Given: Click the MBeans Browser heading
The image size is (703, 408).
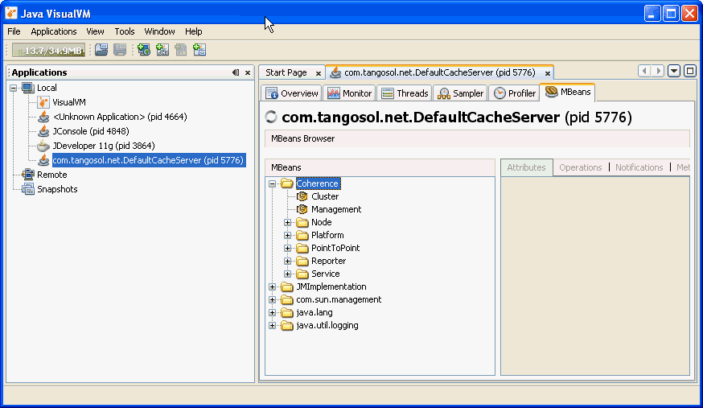Looking at the screenshot, I should click(302, 138).
